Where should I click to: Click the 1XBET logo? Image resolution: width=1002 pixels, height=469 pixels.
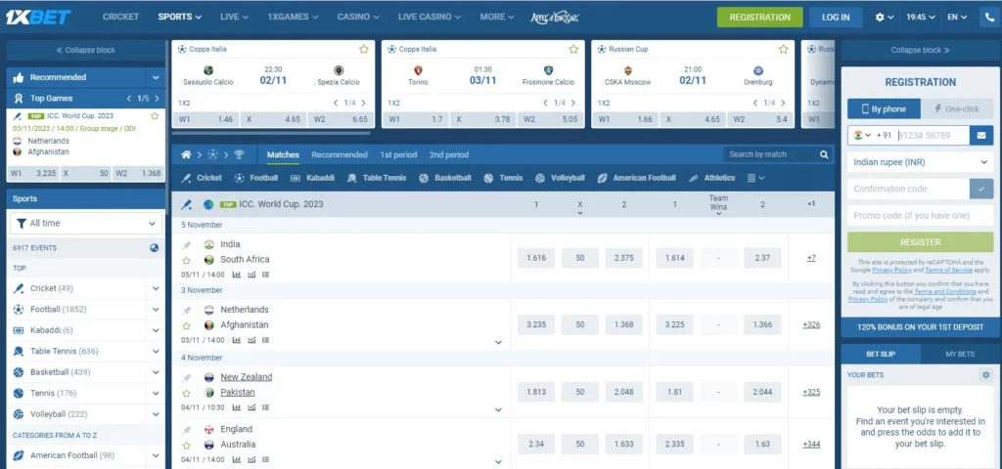[38, 18]
